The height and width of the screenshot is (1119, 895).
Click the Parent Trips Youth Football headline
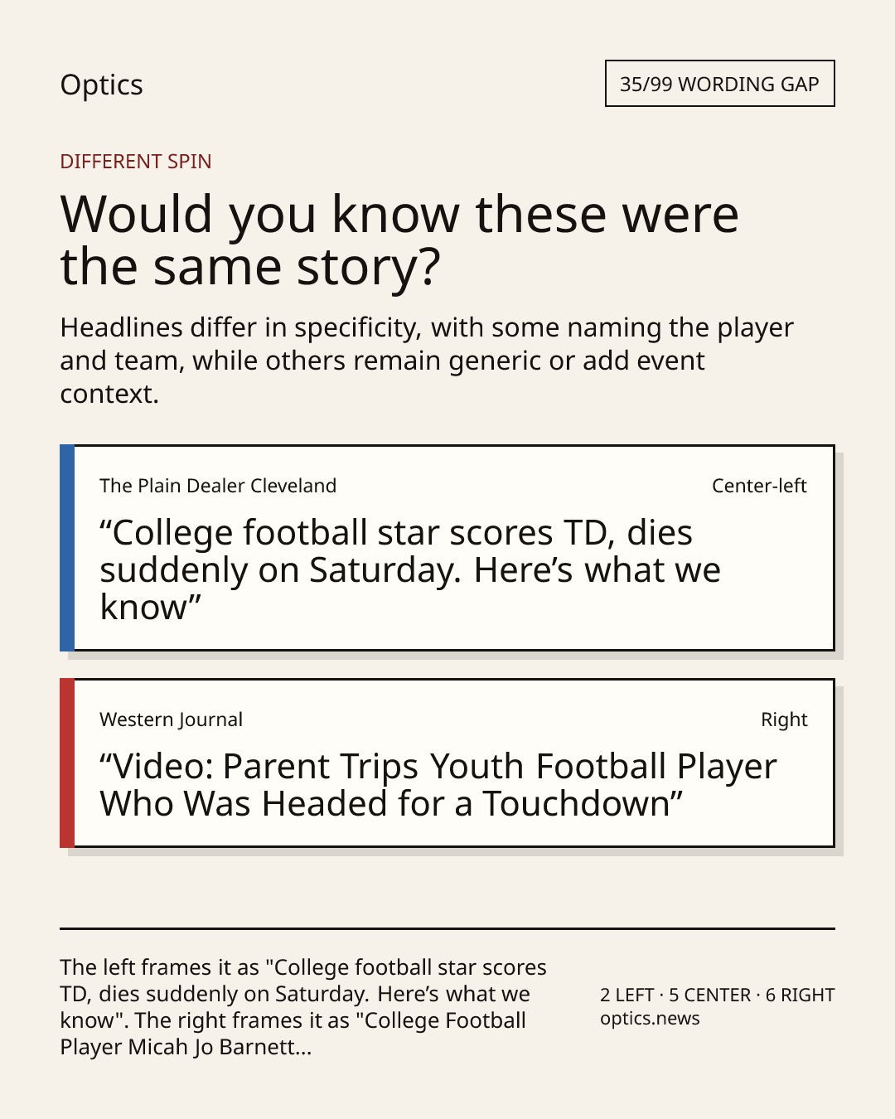click(x=438, y=785)
